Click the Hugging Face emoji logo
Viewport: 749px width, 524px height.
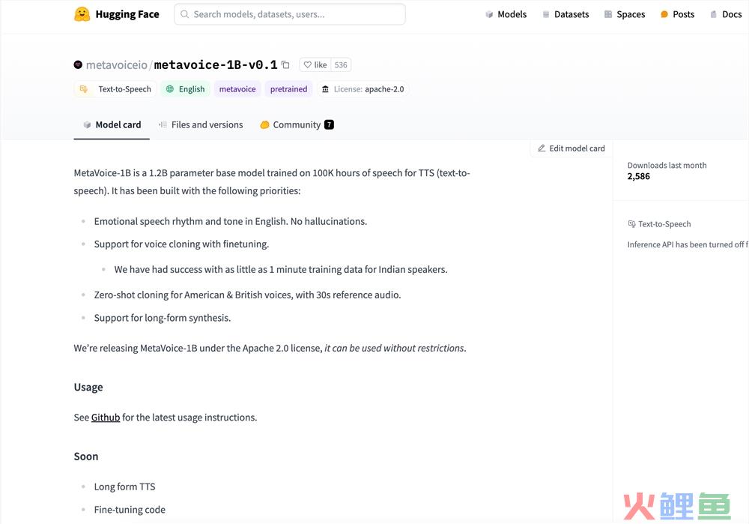pyautogui.click(x=82, y=13)
